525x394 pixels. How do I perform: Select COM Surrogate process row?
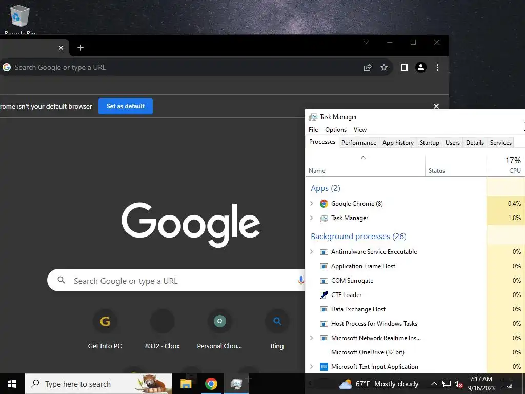(415, 281)
